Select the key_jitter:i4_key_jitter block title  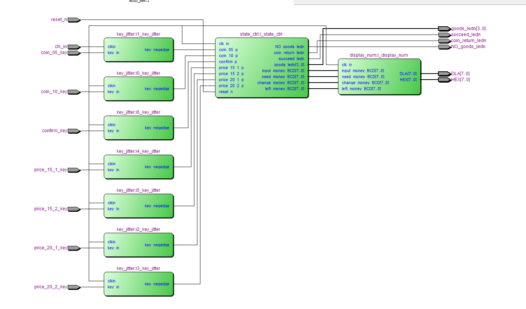coord(138,151)
